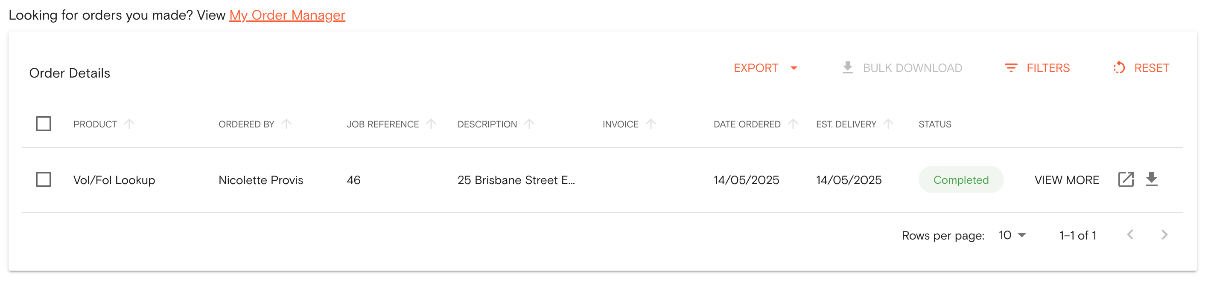Tick the select-all header checkbox

point(44,124)
